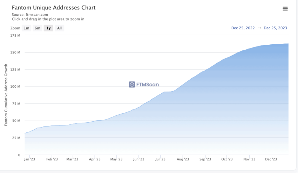Select the 1m zoom range

[26, 28]
